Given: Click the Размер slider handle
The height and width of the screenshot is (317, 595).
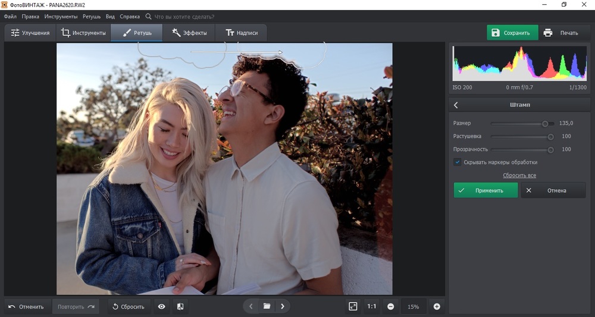Looking at the screenshot, I should click(544, 124).
